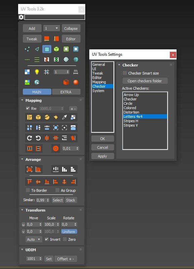
Task: Collapse the UDIM rollout
Action: (x=22, y=250)
